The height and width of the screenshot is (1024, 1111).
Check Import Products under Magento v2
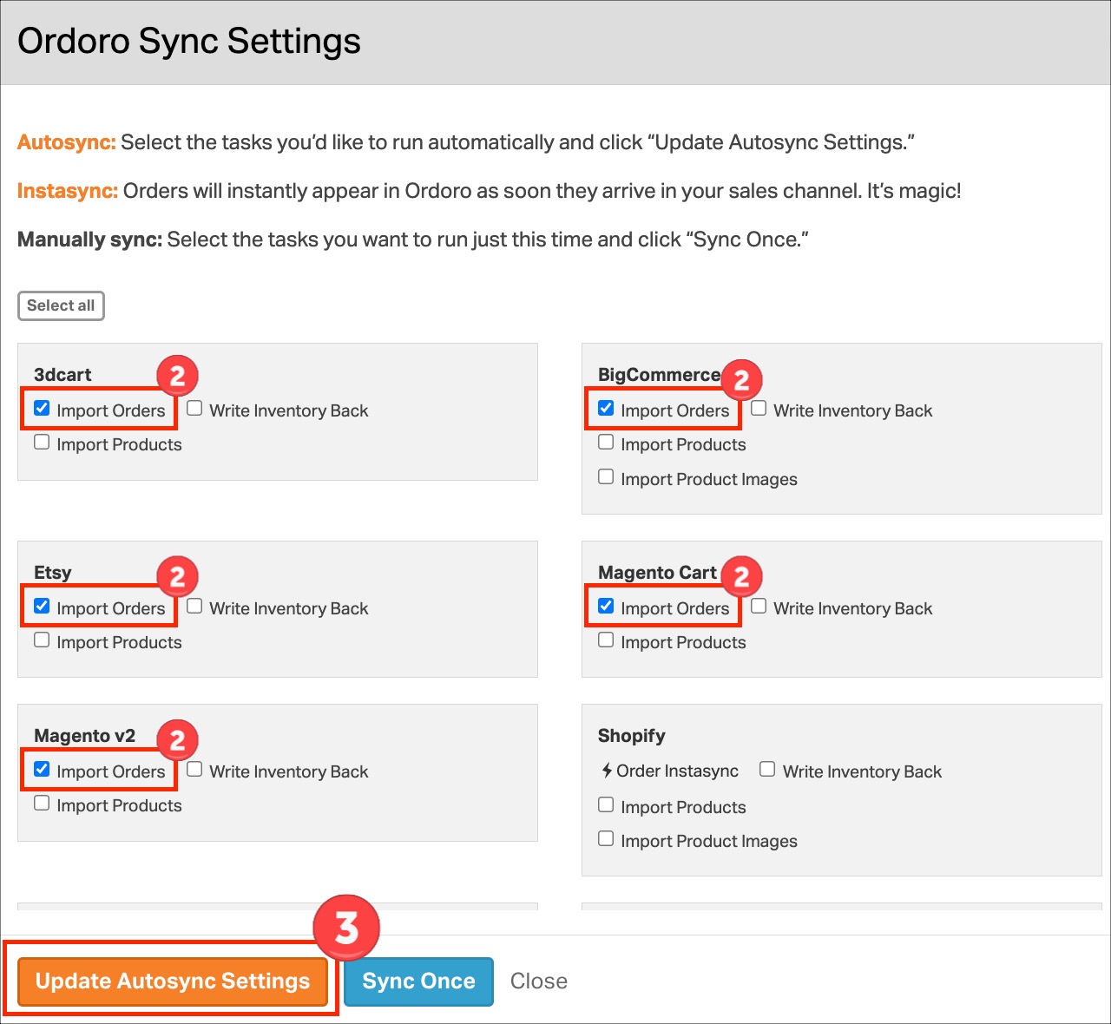[x=42, y=804]
